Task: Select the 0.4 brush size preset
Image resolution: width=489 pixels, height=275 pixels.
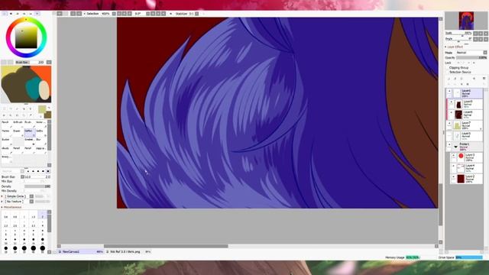Action: (x=6, y=215)
